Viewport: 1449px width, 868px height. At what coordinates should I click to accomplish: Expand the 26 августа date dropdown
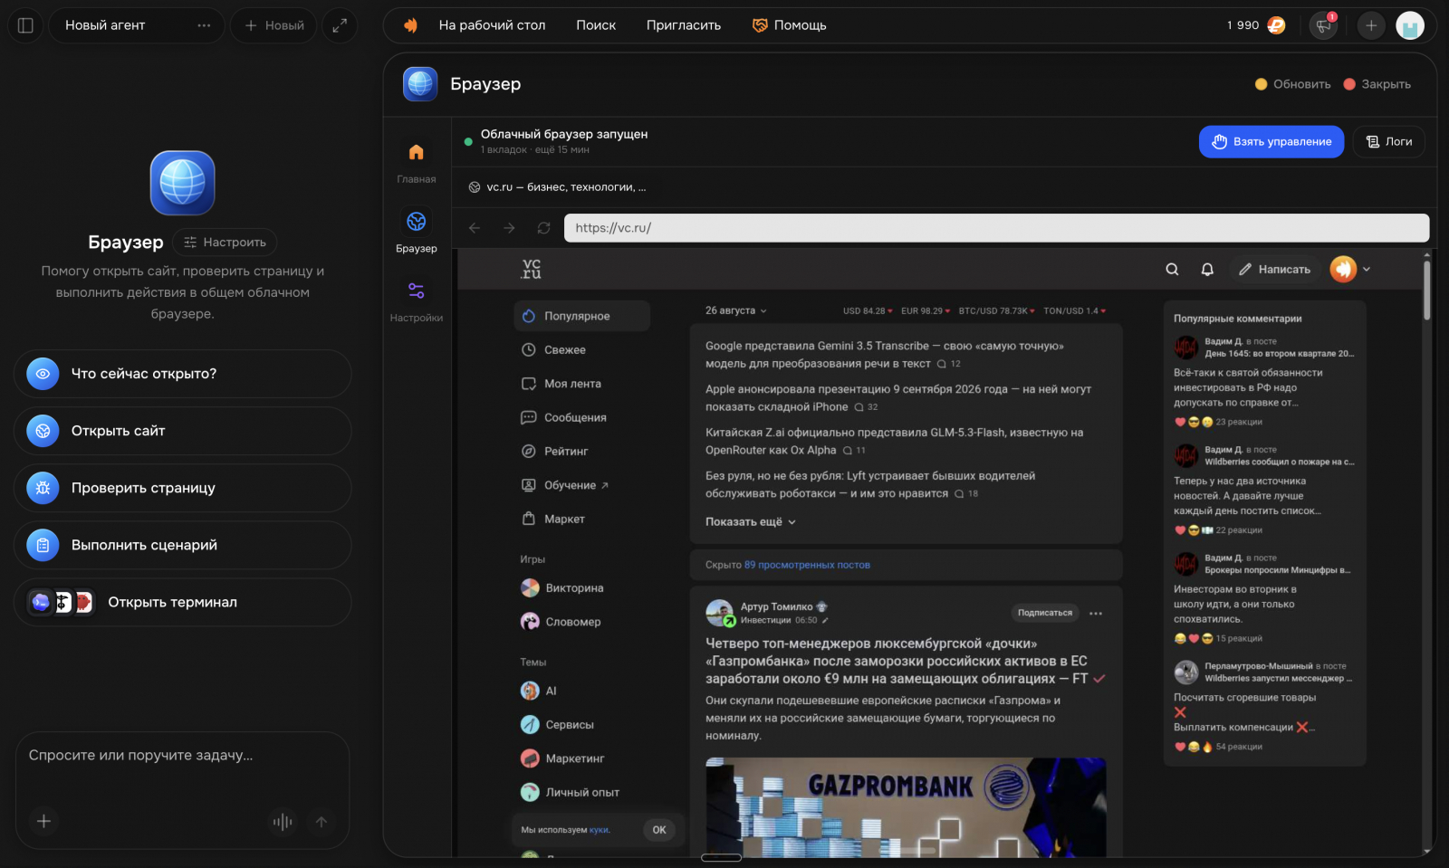click(x=736, y=310)
